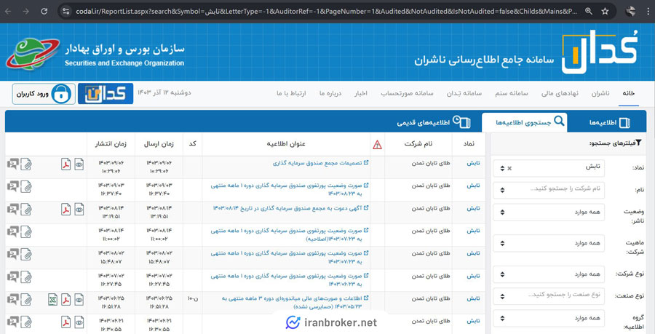This screenshot has height=334, width=655.
Task: Click the زمان انتشار column header
Action: [x=111, y=144]
